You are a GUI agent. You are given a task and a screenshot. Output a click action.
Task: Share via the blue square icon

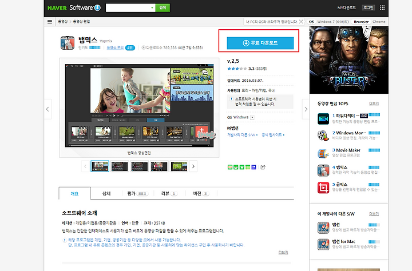(x=254, y=167)
